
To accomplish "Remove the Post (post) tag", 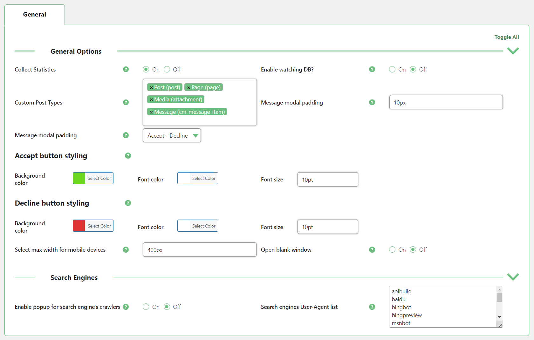I will pyautogui.click(x=151, y=88).
